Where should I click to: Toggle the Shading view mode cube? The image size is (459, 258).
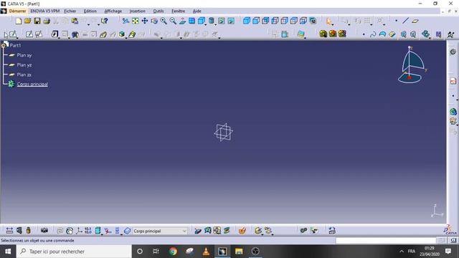tap(247, 21)
